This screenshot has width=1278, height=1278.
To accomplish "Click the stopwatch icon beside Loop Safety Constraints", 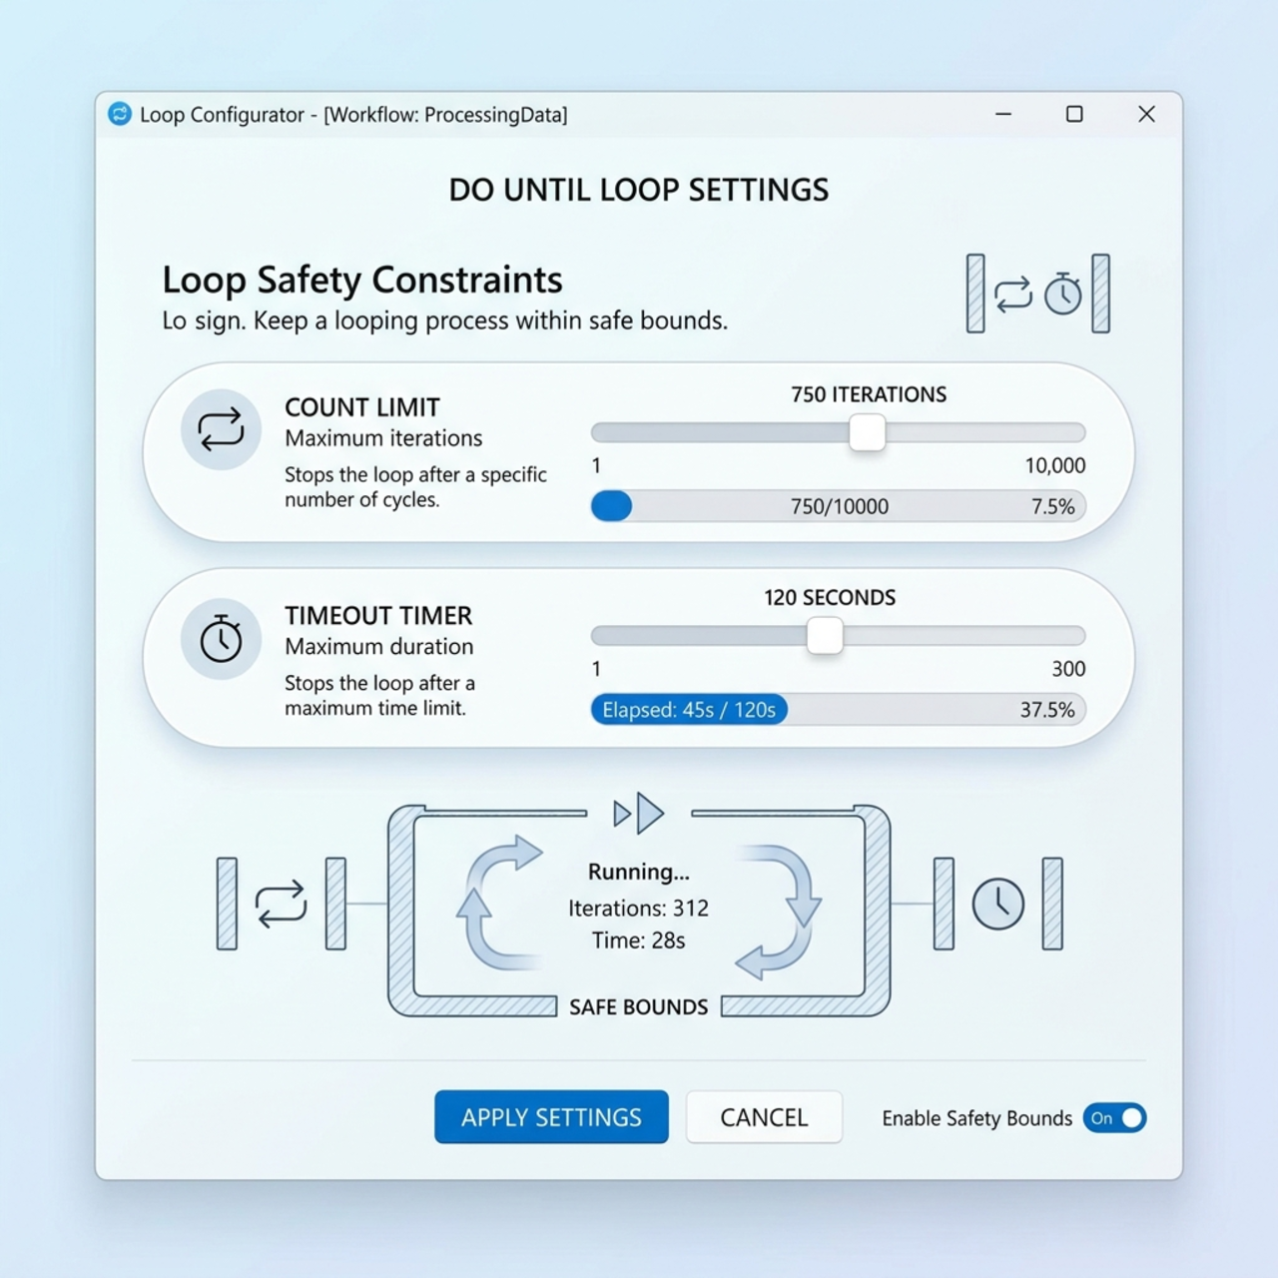I will pyautogui.click(x=1063, y=294).
